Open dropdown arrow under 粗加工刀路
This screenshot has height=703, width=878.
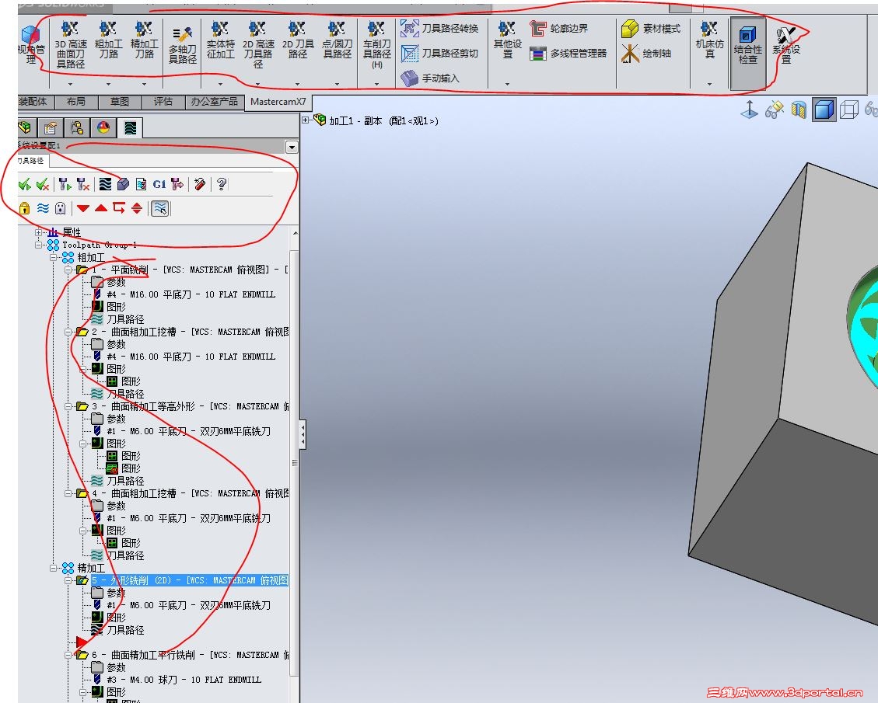(x=108, y=84)
